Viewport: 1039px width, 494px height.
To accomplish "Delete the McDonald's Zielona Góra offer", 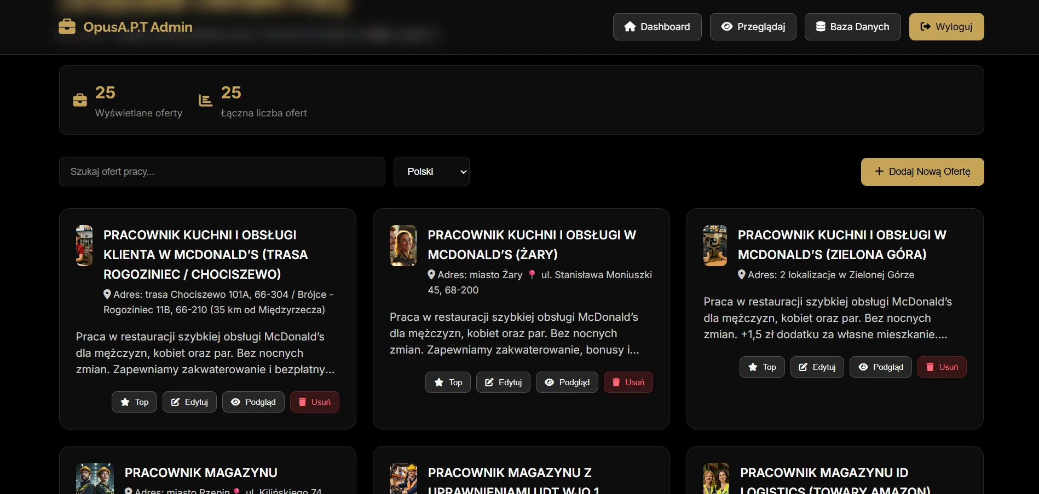I will click(x=942, y=367).
